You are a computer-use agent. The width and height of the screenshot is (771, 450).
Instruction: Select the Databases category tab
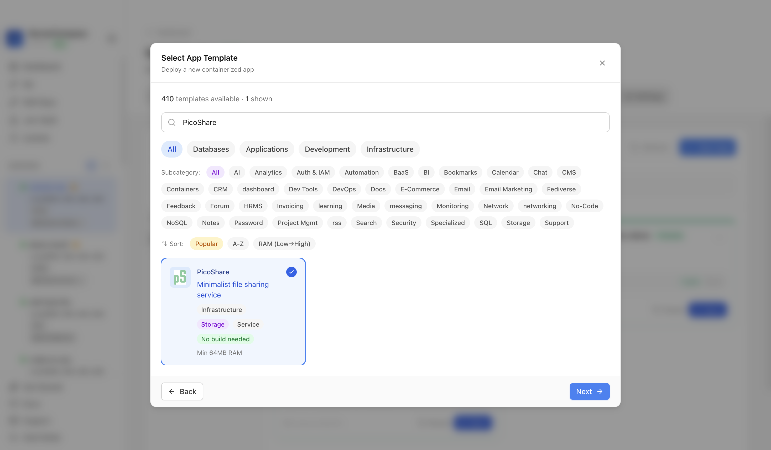pos(211,149)
